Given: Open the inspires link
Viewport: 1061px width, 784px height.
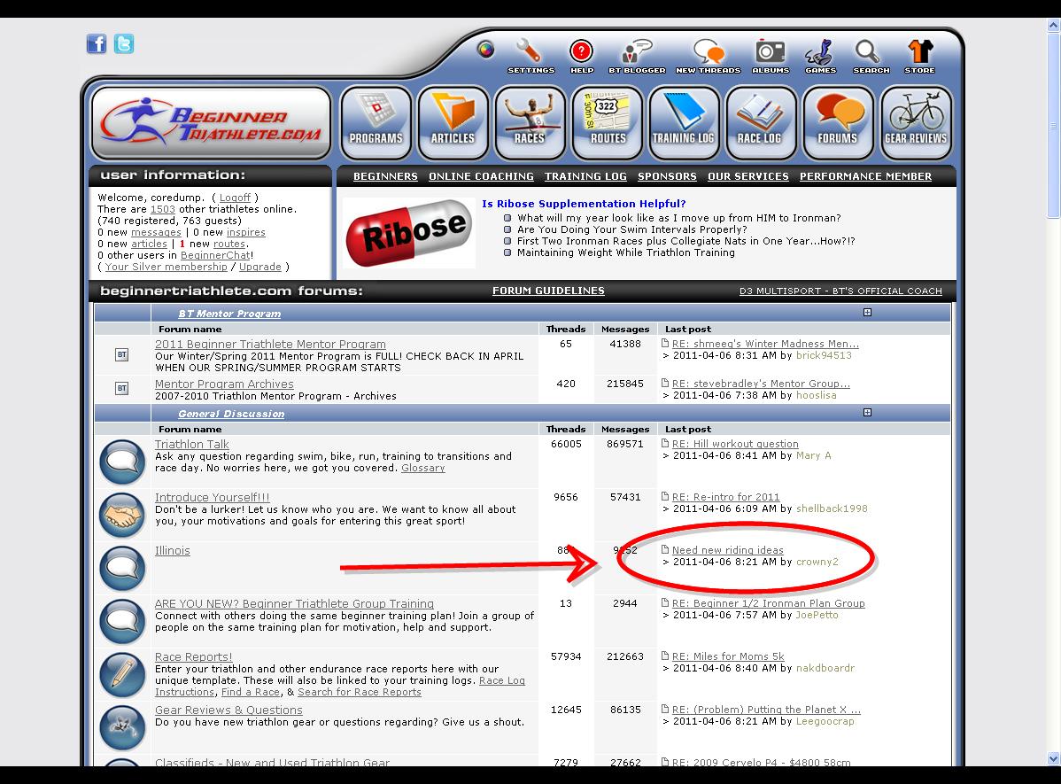Looking at the screenshot, I should (246, 232).
